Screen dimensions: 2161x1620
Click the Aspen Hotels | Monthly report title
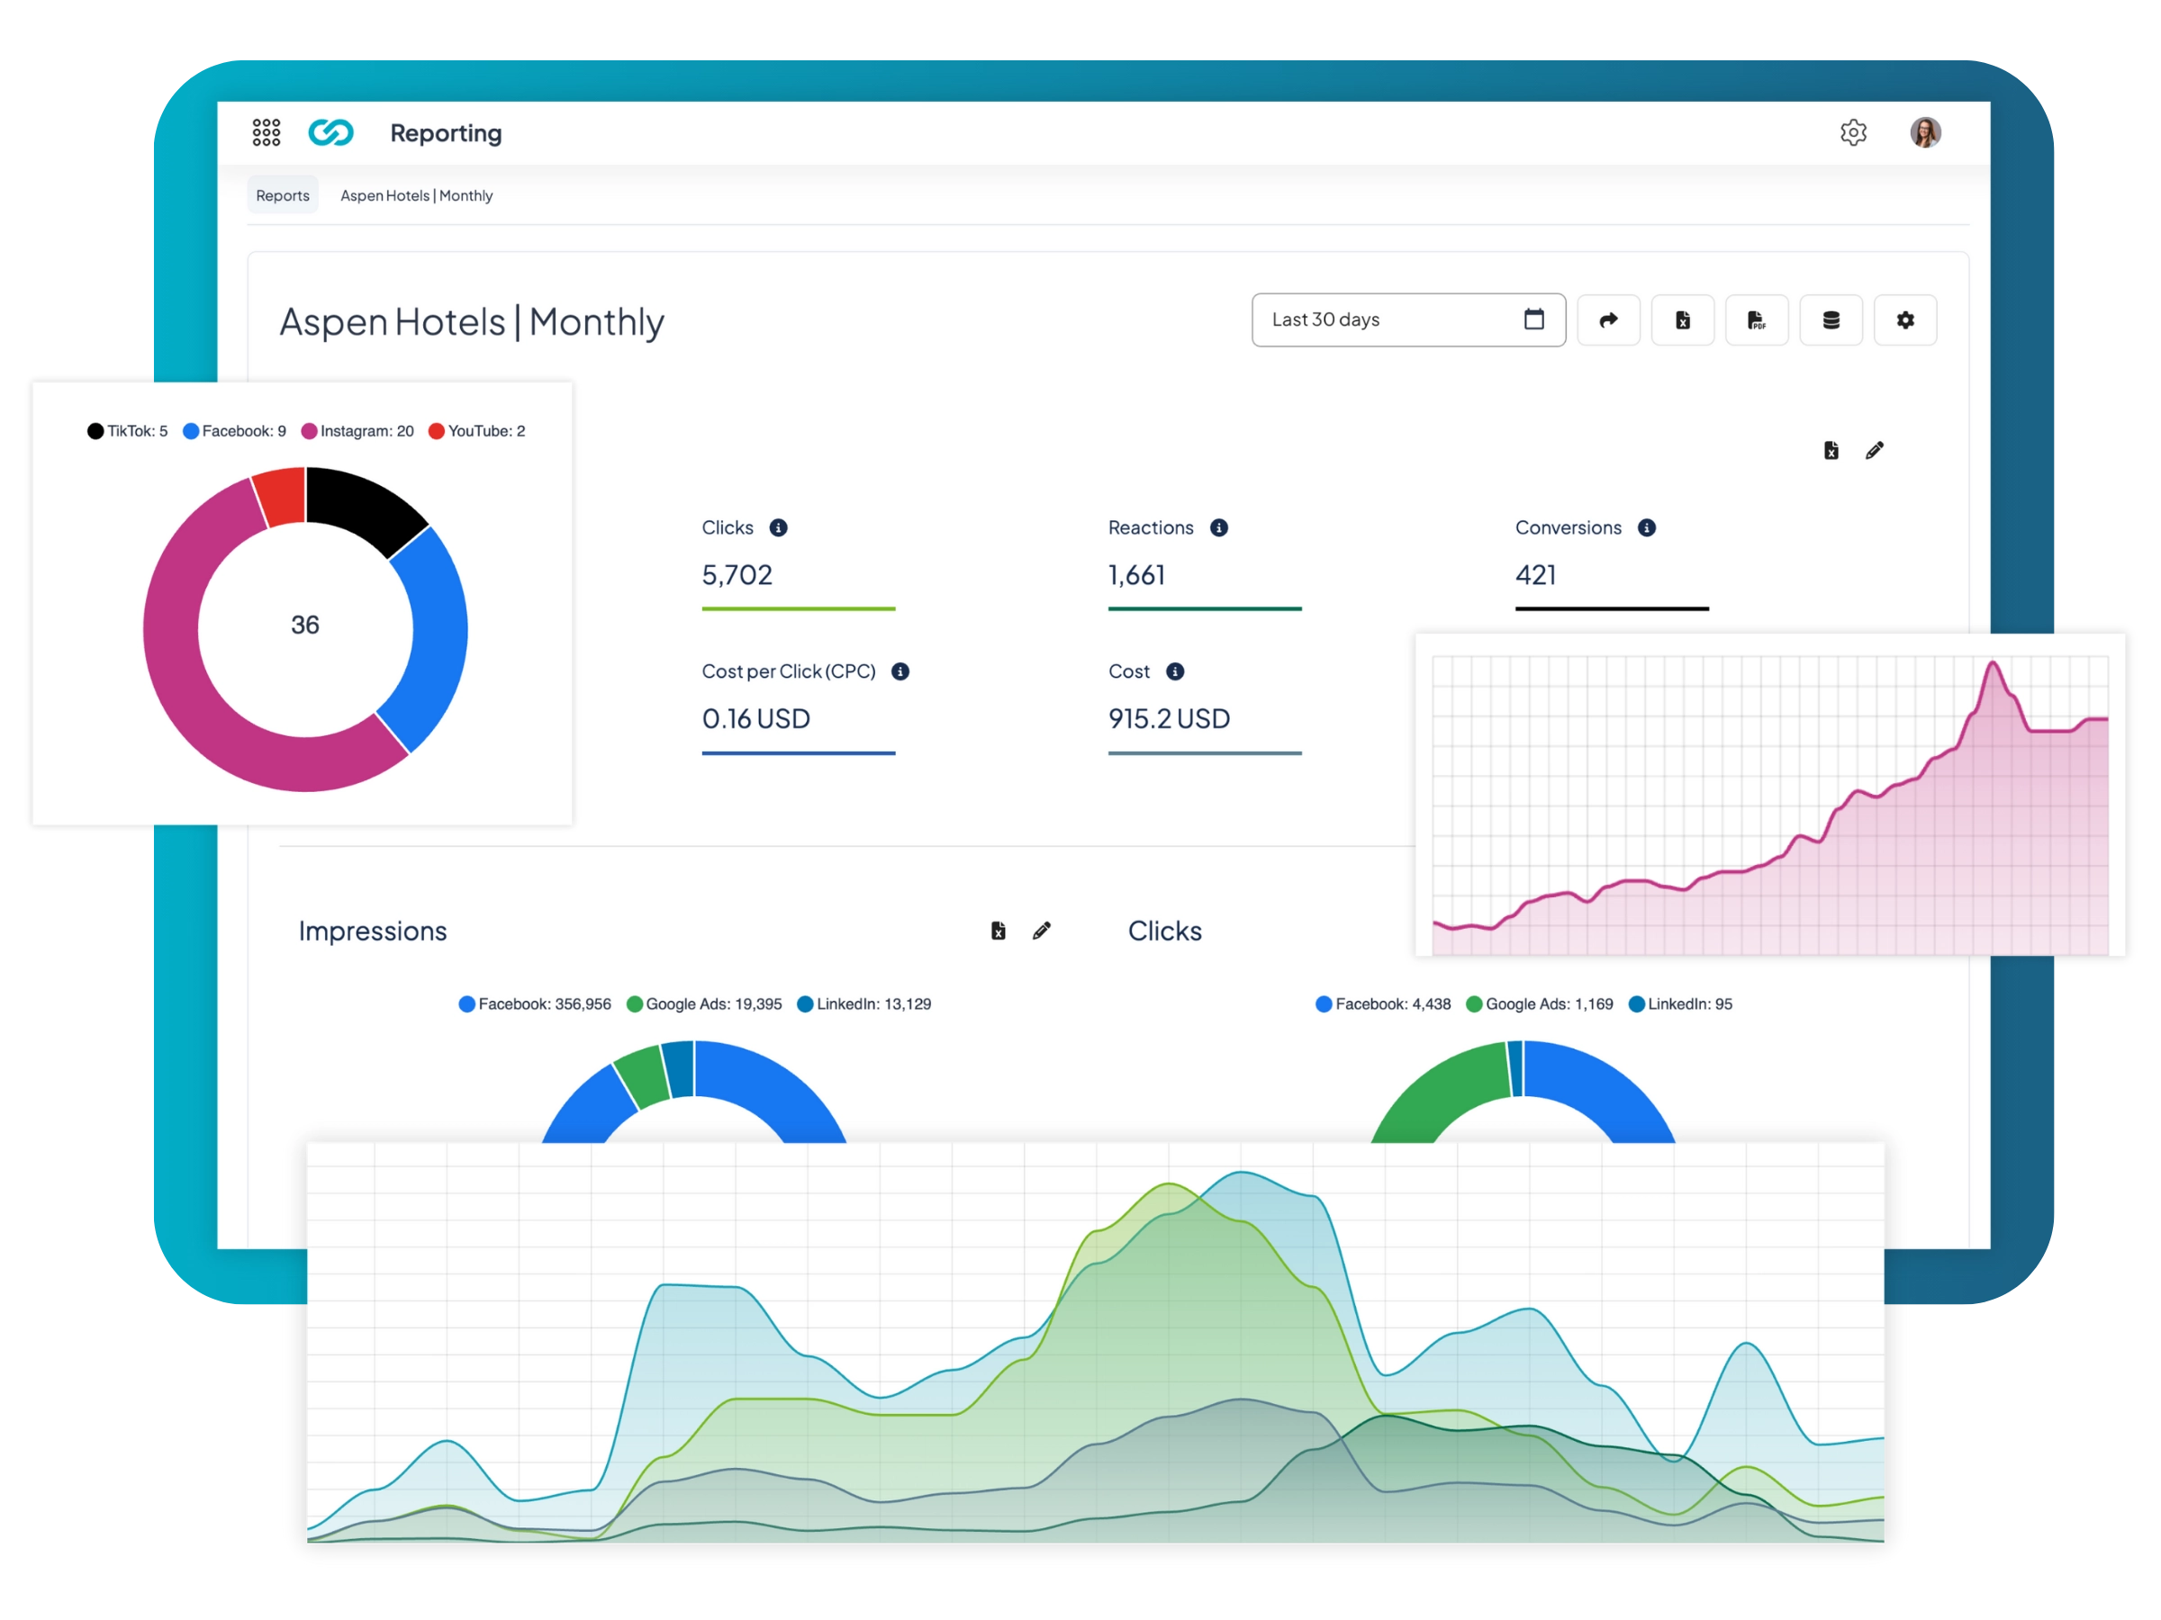click(472, 322)
